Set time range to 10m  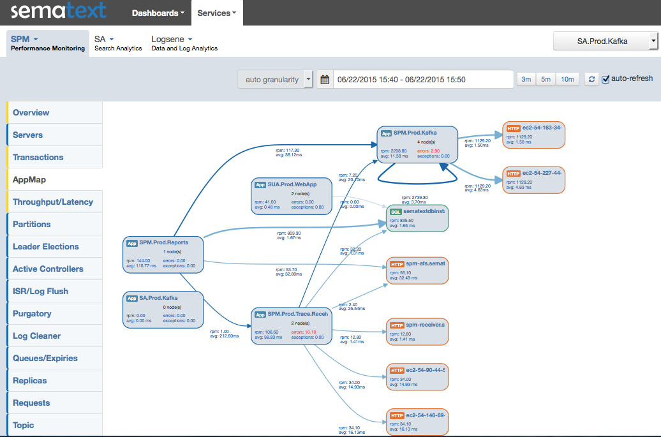pos(567,79)
